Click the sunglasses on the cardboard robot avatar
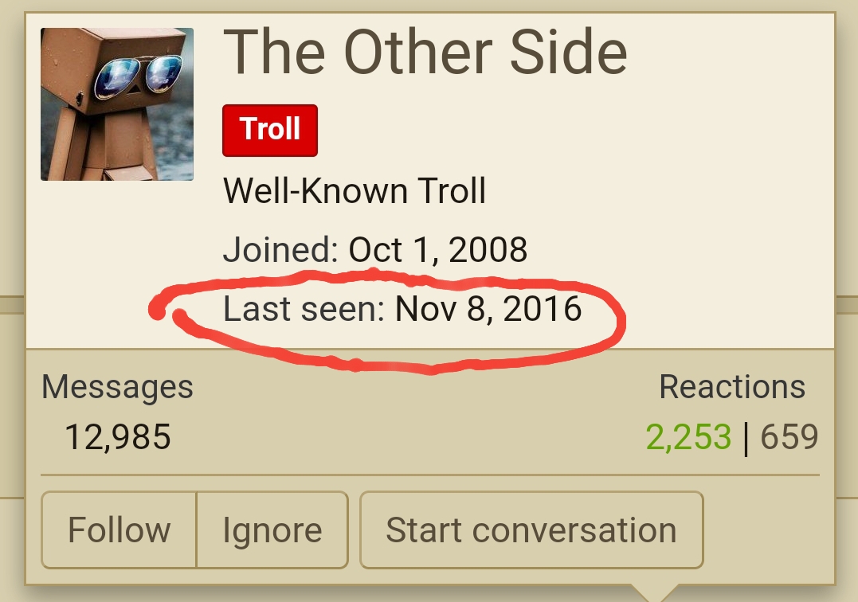Image resolution: width=858 pixels, height=602 pixels. point(138,76)
